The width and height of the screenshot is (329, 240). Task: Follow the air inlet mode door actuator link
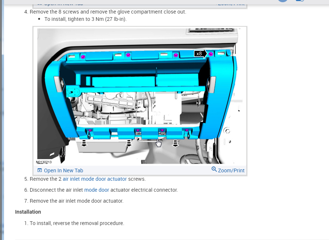95,179
